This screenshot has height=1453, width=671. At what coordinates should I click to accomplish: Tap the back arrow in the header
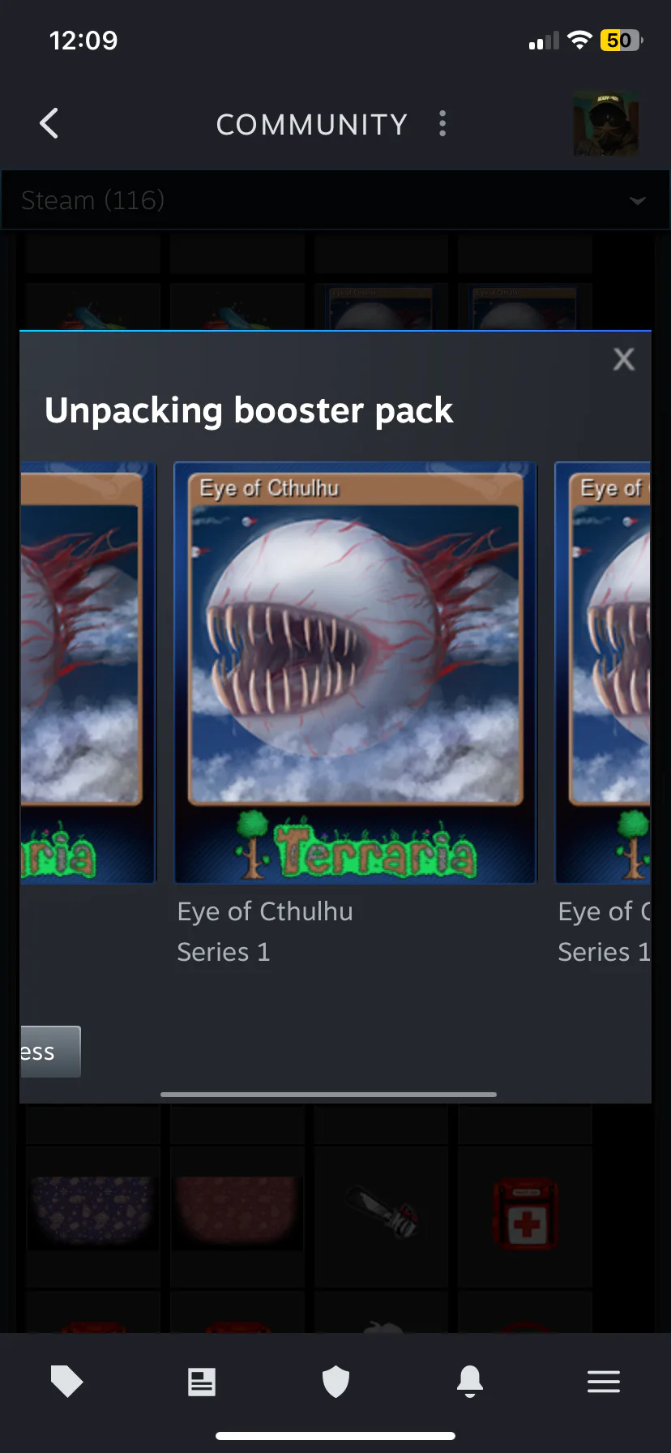[x=49, y=123]
